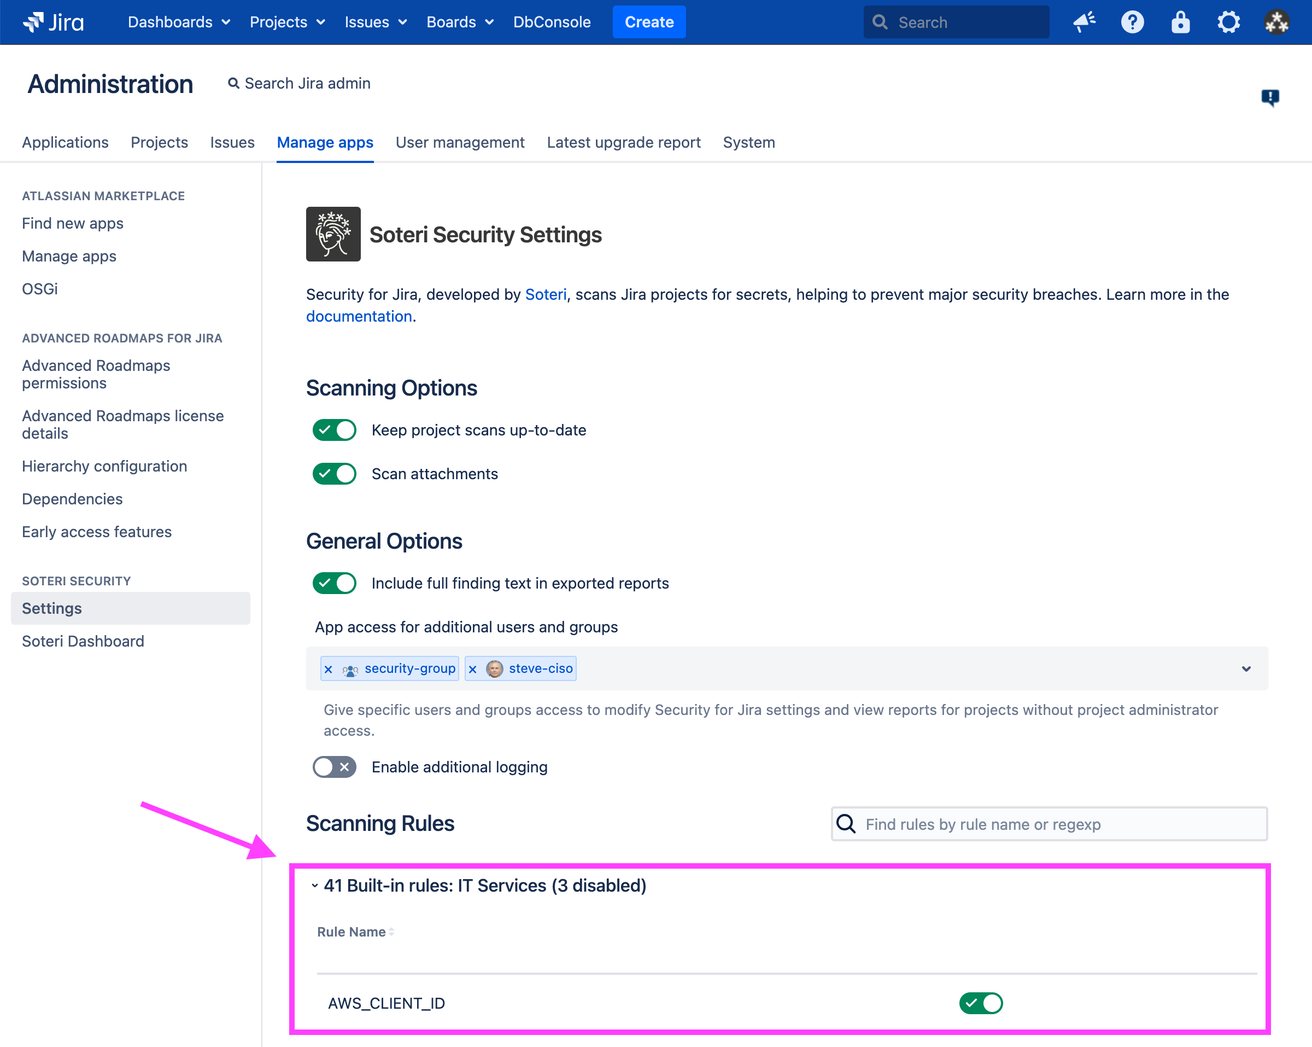
Task: Toggle Keep project scans up-to-date
Action: 334,430
